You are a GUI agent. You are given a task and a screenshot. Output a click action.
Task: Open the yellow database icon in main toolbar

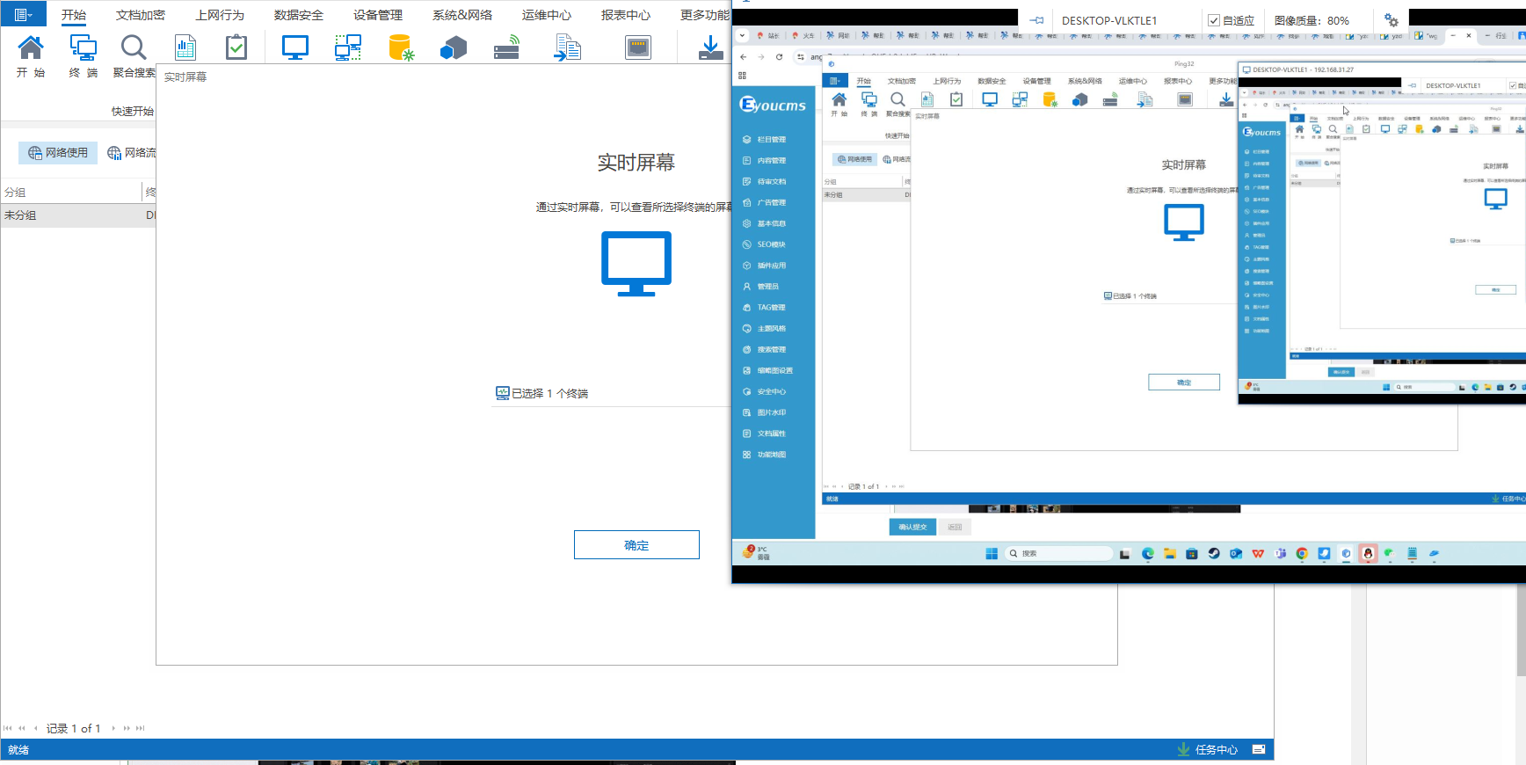[401, 47]
